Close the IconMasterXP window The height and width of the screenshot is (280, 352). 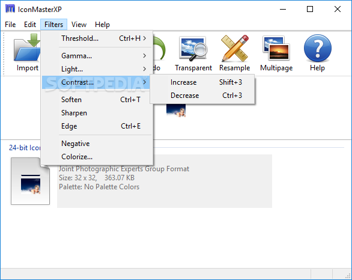pyautogui.click(x=338, y=9)
